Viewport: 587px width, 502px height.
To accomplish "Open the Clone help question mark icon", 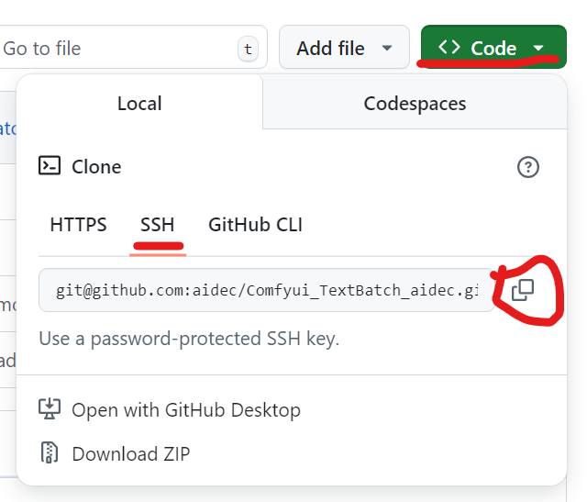I will click(x=528, y=167).
